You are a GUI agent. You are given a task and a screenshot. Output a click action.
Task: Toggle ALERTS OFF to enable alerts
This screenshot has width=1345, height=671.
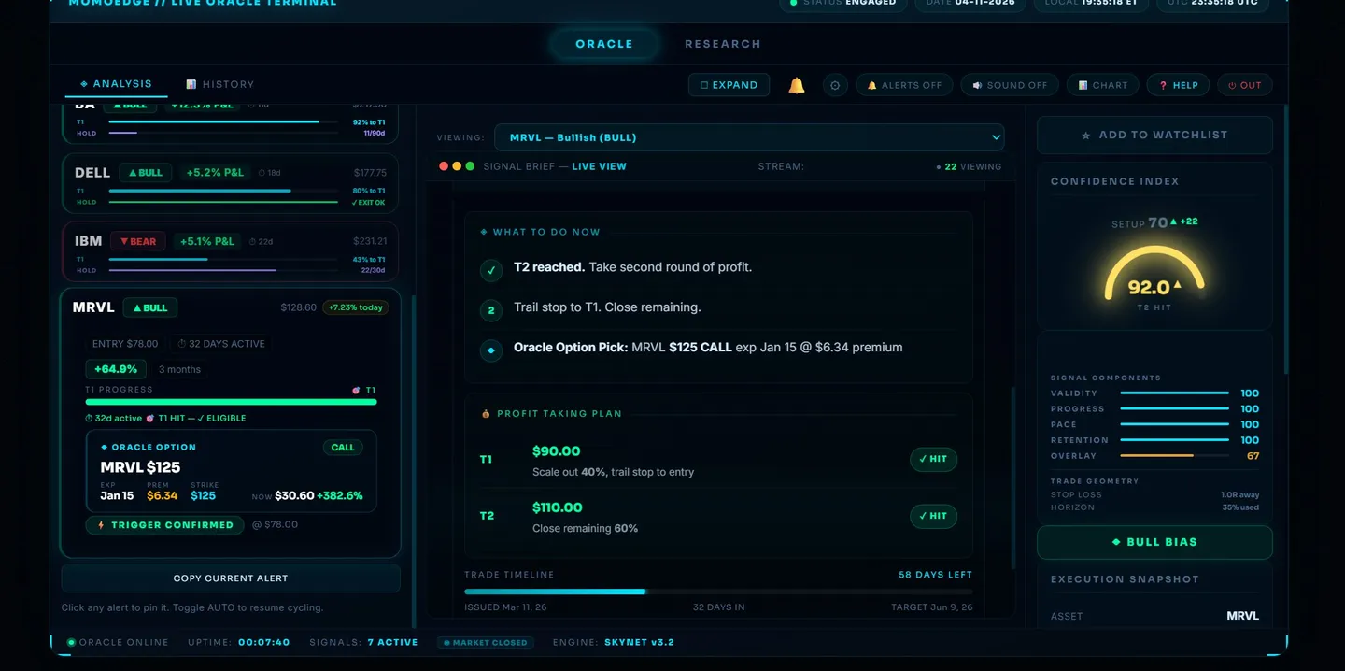tap(903, 84)
